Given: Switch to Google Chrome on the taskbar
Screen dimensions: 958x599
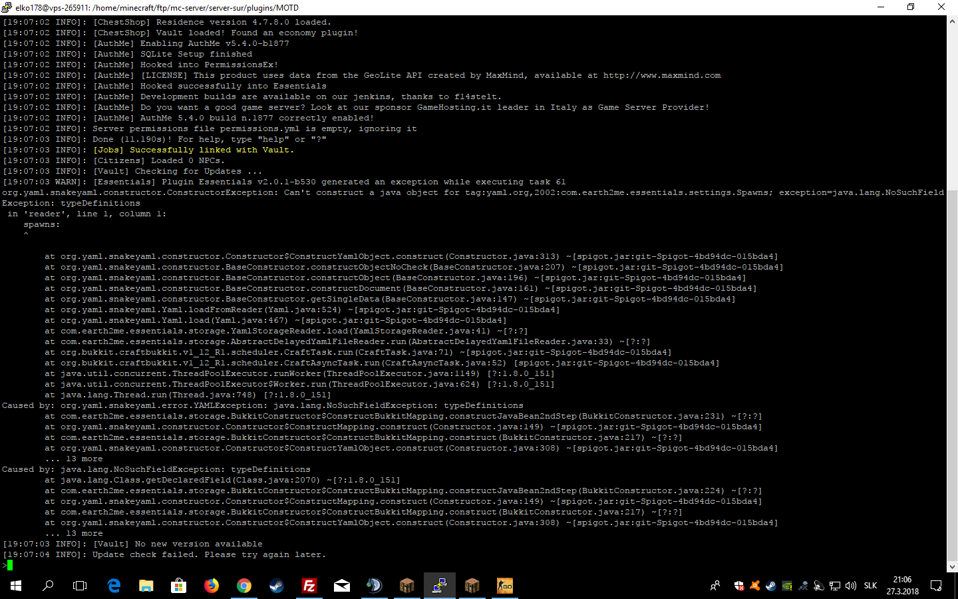Looking at the screenshot, I should (244, 586).
